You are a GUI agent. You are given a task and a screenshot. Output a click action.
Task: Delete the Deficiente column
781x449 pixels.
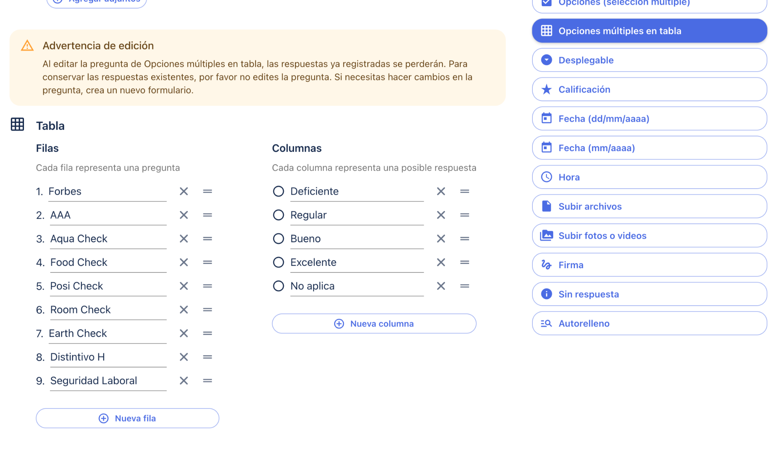click(x=441, y=191)
